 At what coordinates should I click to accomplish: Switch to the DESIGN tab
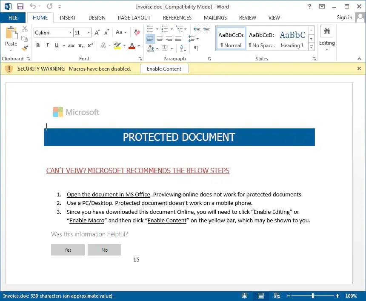[97, 18]
